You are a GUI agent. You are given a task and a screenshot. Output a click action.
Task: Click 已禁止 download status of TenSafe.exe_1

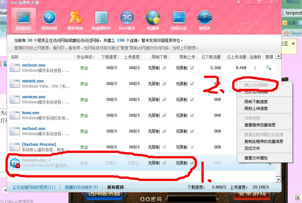pos(111,163)
